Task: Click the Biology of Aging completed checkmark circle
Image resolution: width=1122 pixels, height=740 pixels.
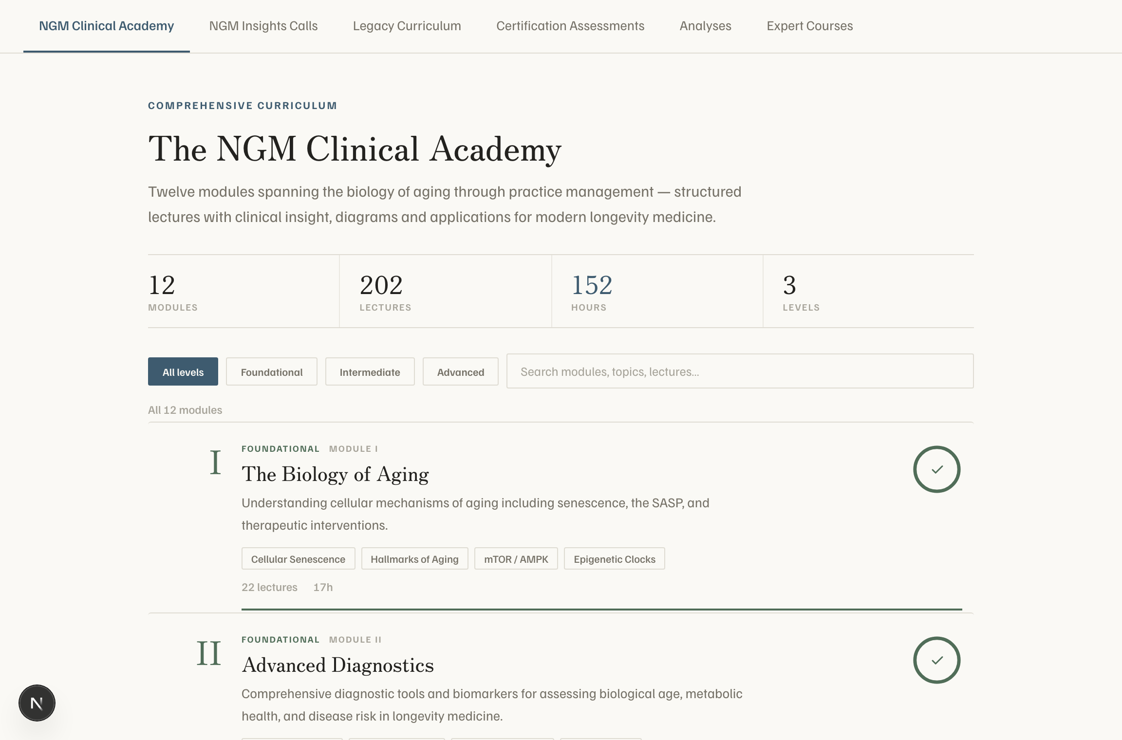Action: [x=936, y=469]
